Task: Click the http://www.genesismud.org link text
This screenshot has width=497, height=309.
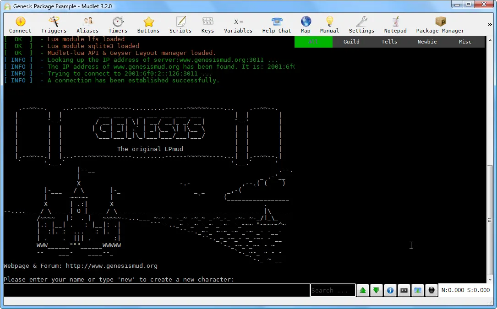Action: click(112, 266)
